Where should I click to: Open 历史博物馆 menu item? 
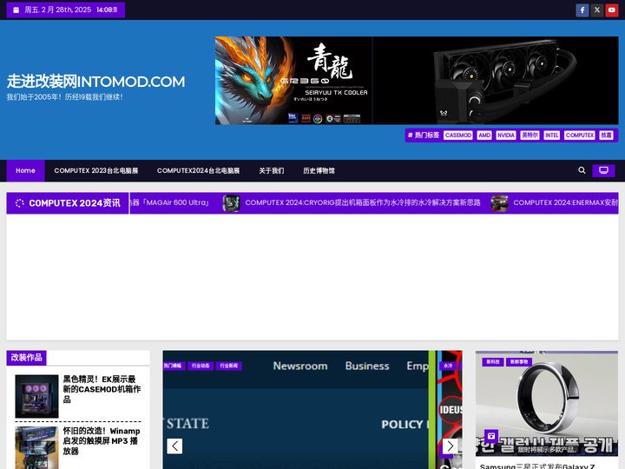click(319, 171)
